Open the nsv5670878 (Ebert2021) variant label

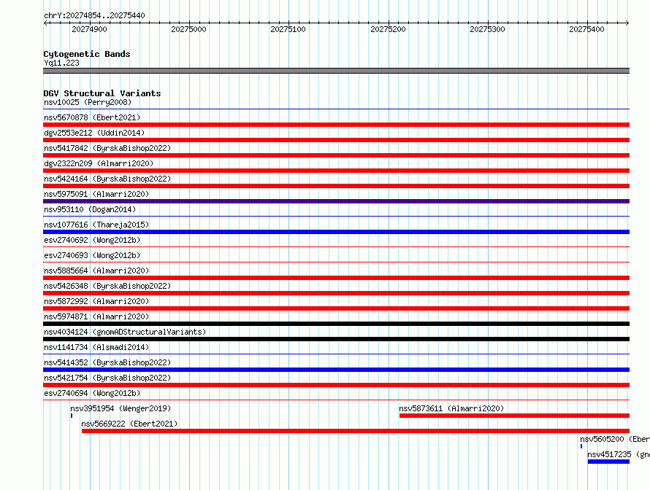pos(92,117)
